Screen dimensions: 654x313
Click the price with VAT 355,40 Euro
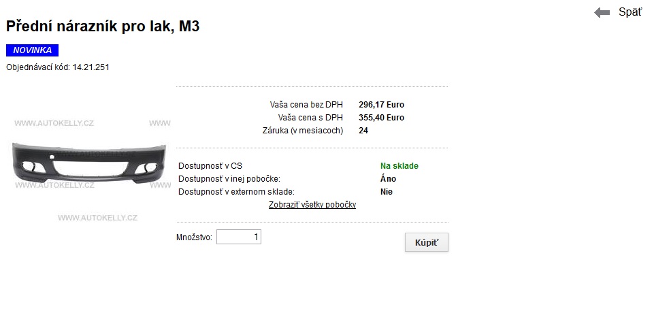[381, 118]
